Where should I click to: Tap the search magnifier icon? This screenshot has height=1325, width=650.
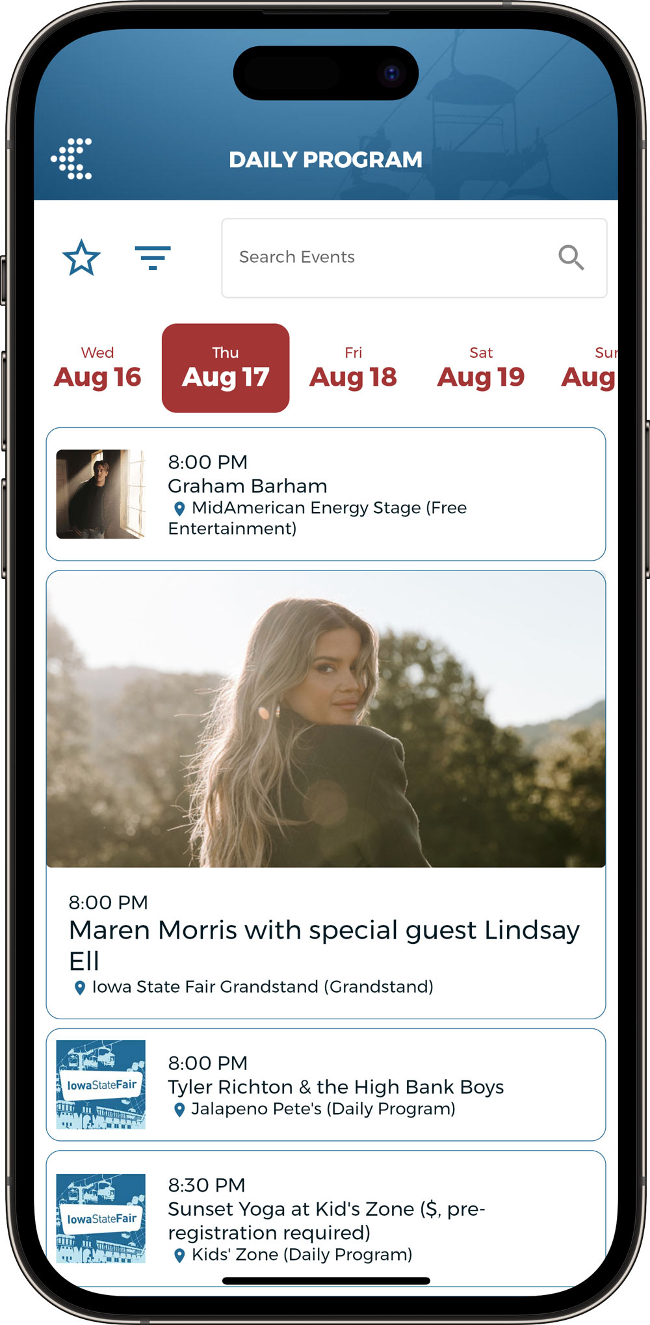click(x=571, y=258)
